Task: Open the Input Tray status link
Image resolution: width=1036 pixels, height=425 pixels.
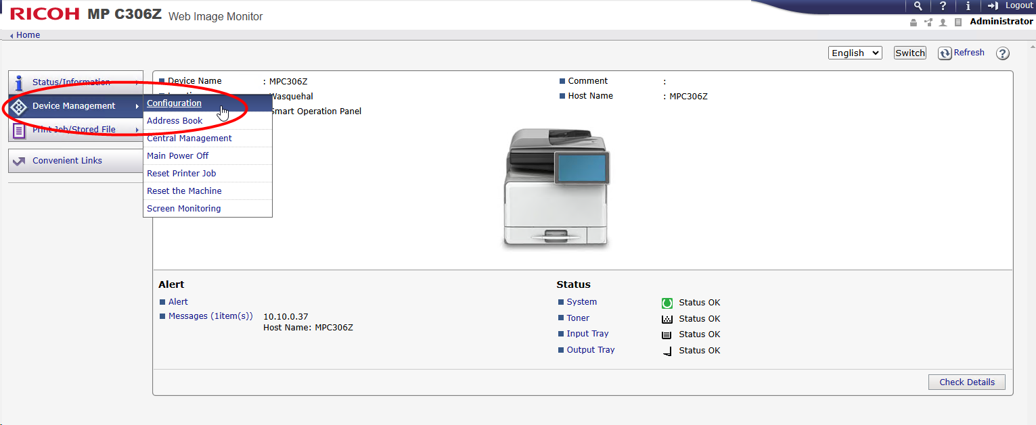Action: [x=587, y=334]
